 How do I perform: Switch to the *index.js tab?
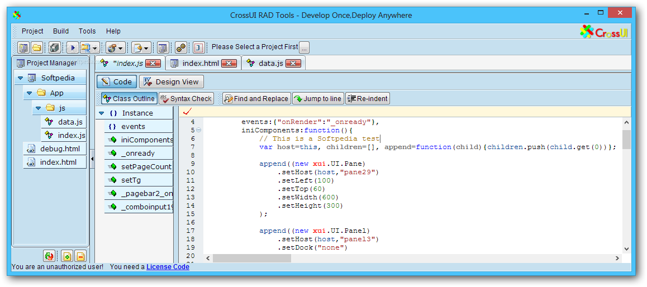tap(128, 64)
